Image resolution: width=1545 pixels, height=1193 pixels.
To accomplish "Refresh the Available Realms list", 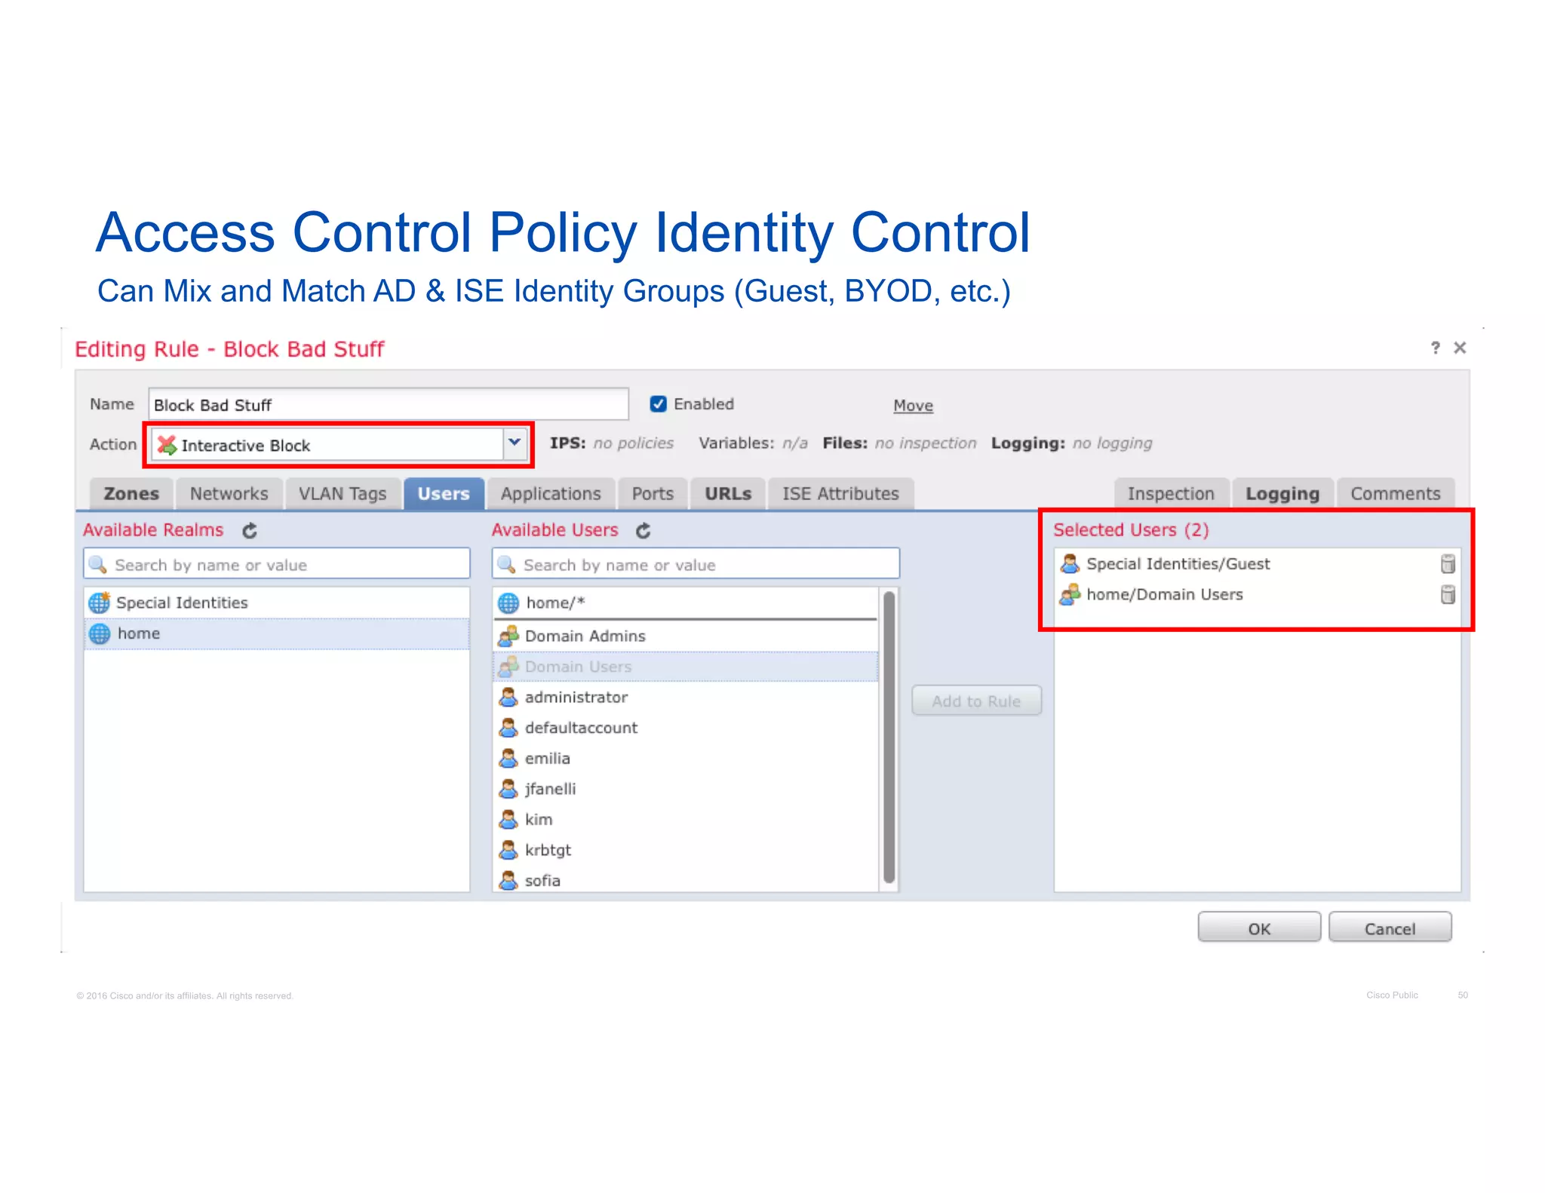I will click(x=250, y=531).
